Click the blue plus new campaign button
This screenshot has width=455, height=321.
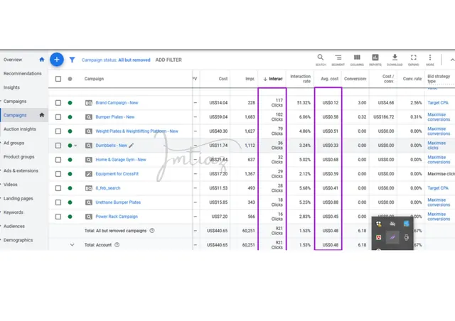point(57,60)
